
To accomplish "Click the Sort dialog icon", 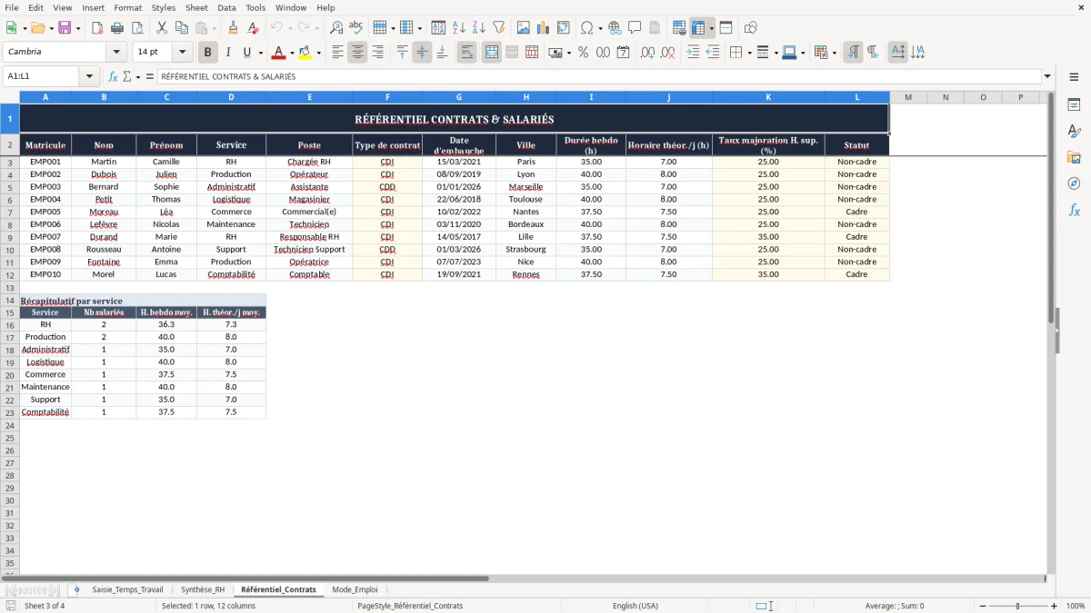I will tap(438, 28).
